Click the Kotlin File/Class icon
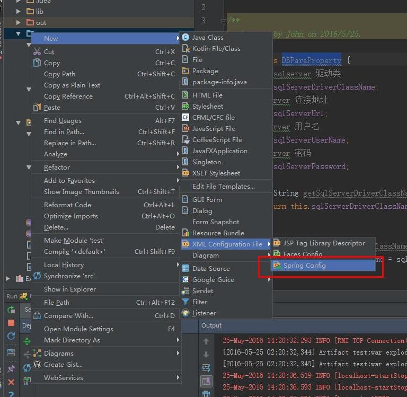Screen dimensions: 407x397 185,49
